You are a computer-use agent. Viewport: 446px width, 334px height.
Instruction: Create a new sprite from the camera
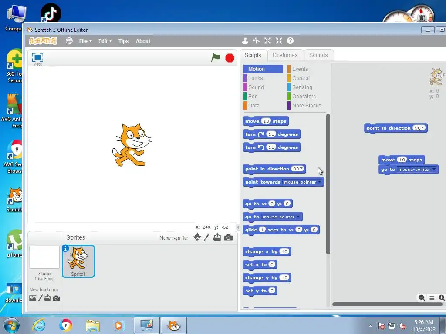[x=228, y=237]
